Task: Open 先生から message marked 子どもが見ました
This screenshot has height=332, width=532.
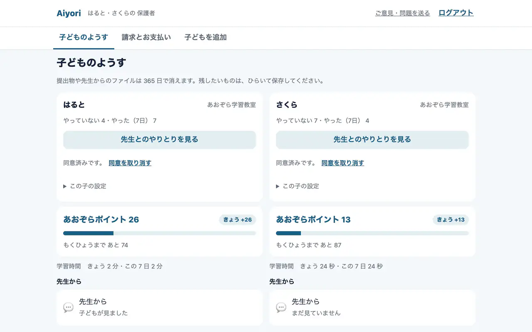Action: coord(160,308)
